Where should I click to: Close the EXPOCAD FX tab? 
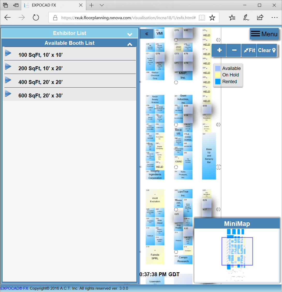pos(81,5)
